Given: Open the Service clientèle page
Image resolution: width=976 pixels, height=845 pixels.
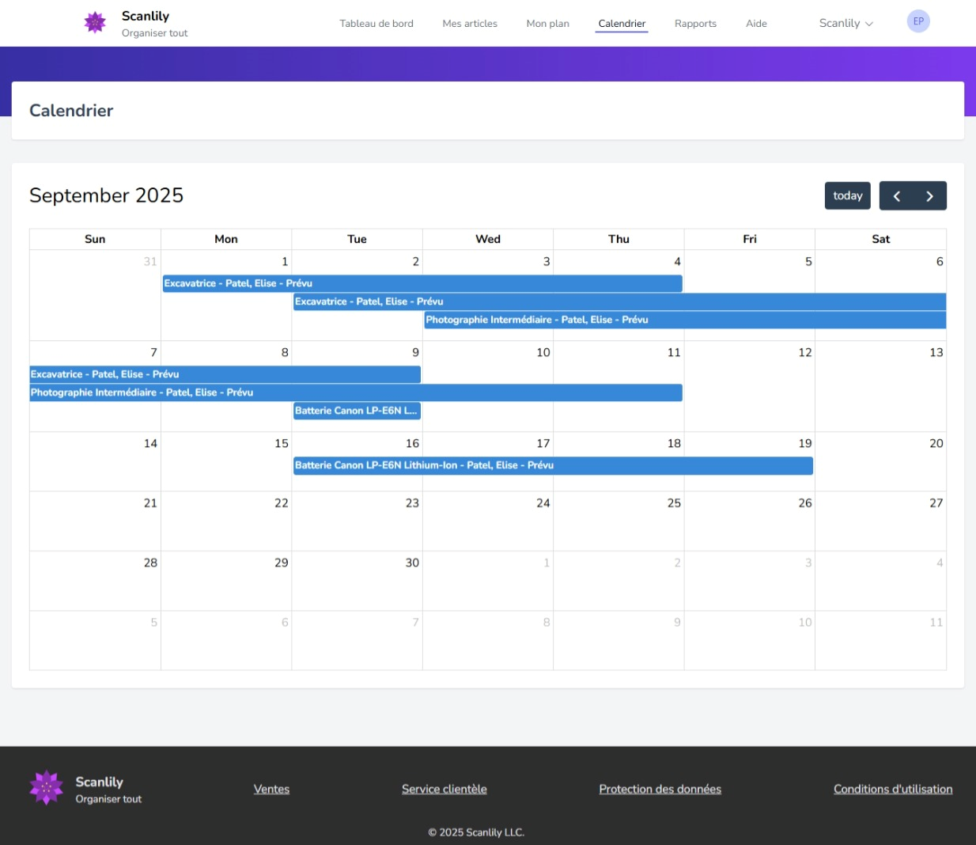Looking at the screenshot, I should [x=444, y=788].
